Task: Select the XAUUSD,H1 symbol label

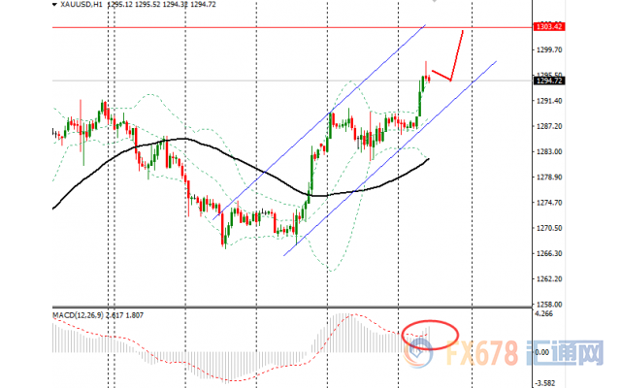Action: tap(83, 5)
